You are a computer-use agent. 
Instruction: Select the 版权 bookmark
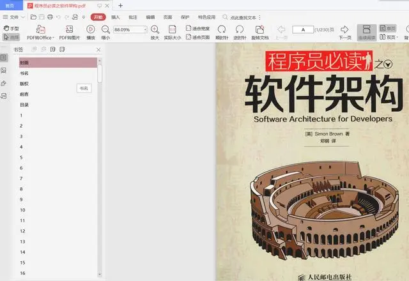[x=24, y=84]
